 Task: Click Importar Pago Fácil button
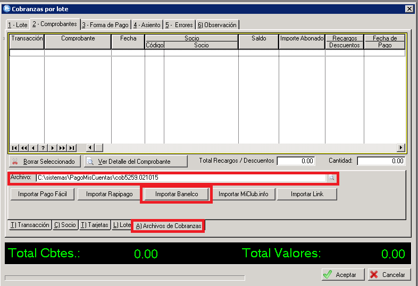[42, 194]
